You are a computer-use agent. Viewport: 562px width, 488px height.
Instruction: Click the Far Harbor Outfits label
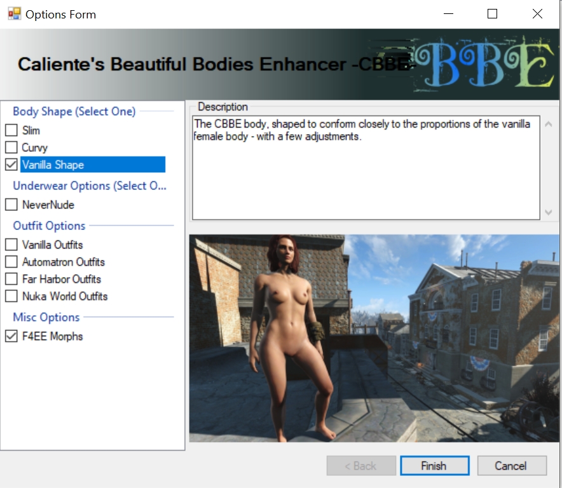(x=61, y=279)
